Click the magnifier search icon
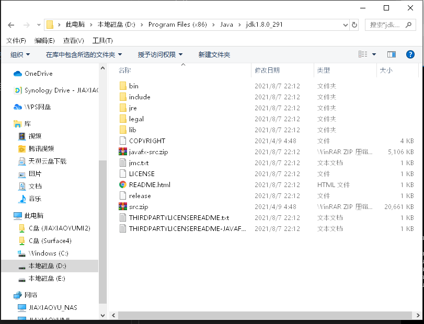The width and height of the screenshot is (424, 324). coord(409,25)
